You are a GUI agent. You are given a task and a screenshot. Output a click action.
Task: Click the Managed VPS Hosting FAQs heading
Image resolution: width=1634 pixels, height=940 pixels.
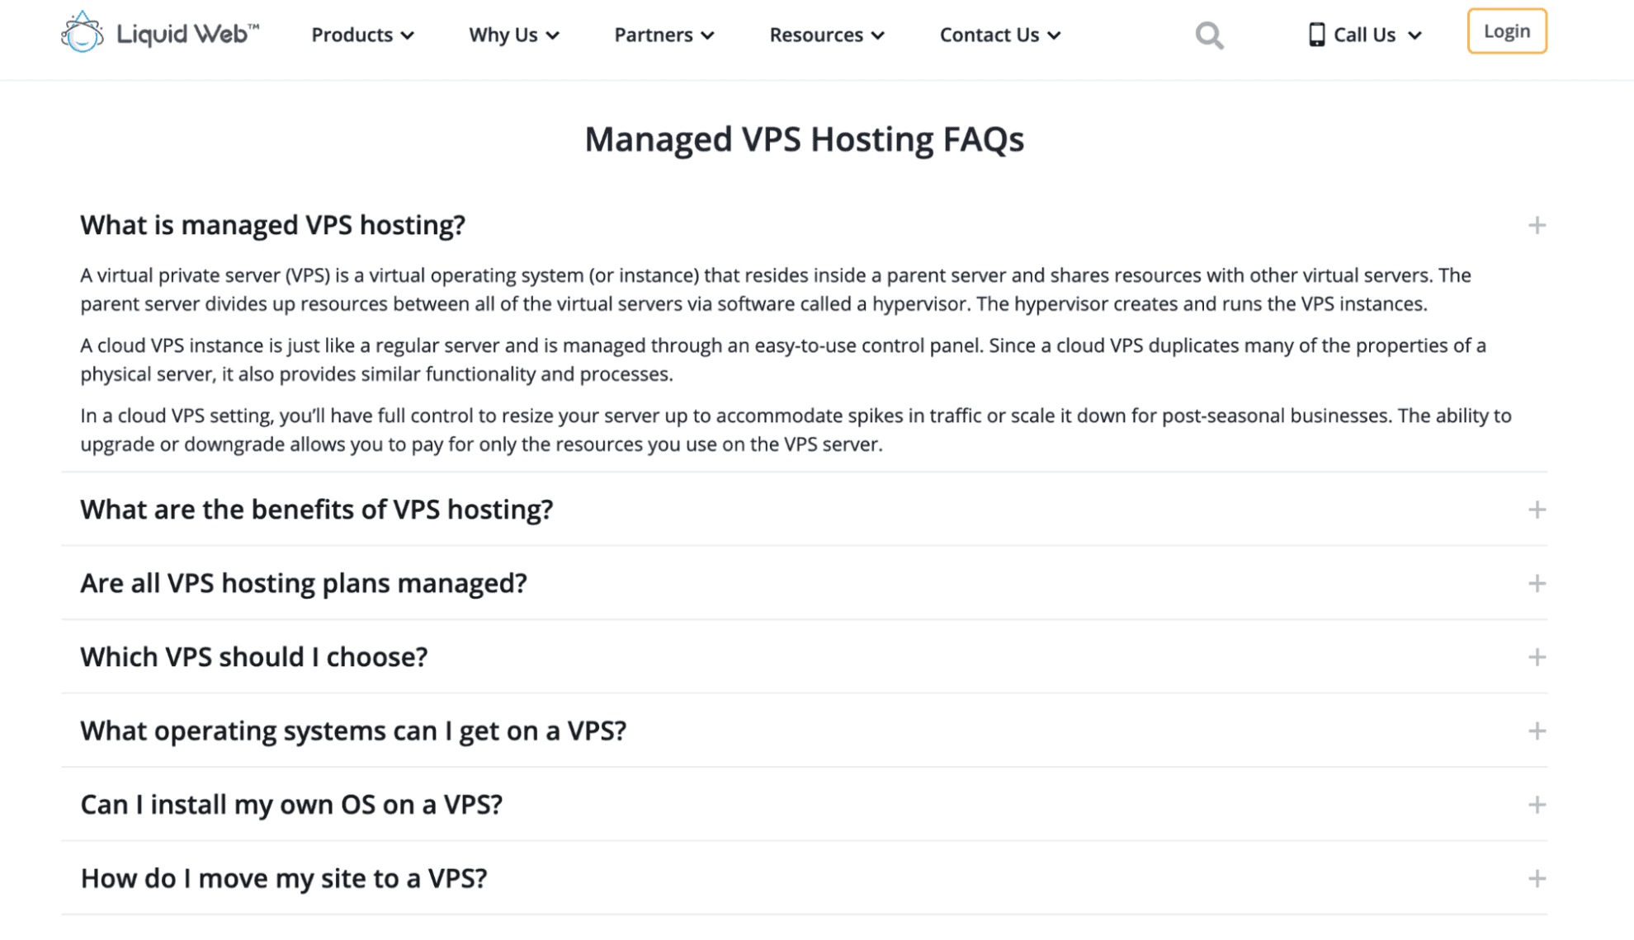tap(804, 139)
